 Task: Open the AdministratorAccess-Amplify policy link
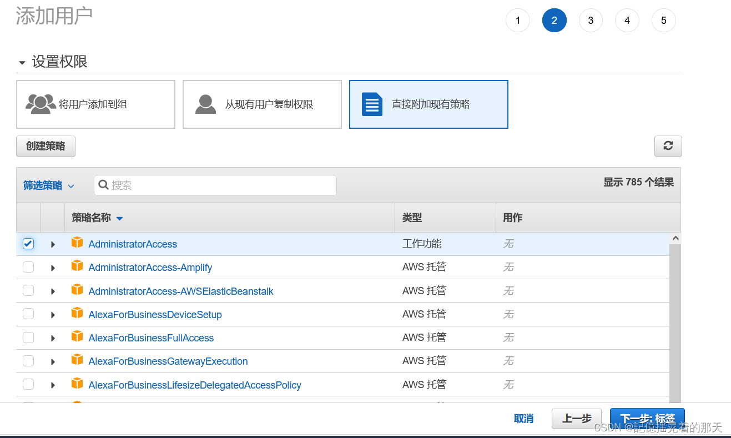click(150, 268)
